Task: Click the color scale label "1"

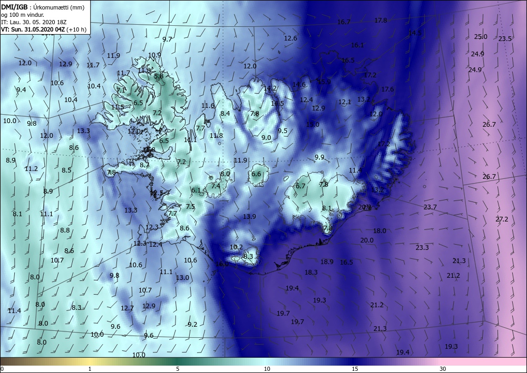Action: tap(90, 369)
